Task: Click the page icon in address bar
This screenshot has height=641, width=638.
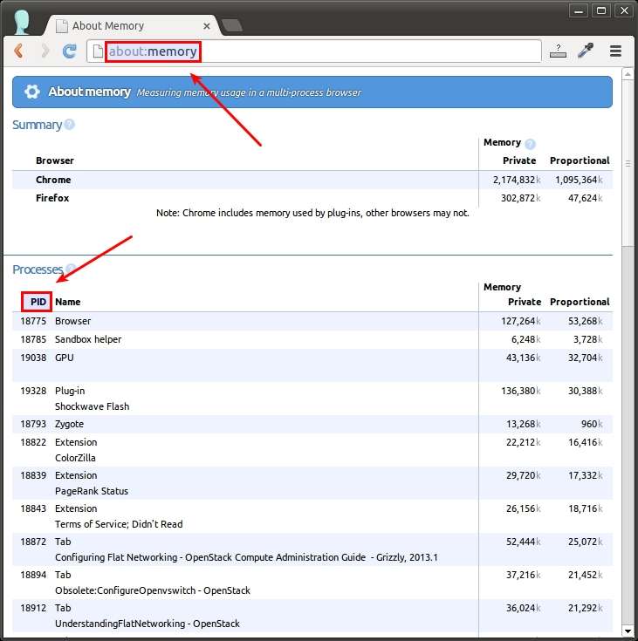Action: click(x=98, y=51)
